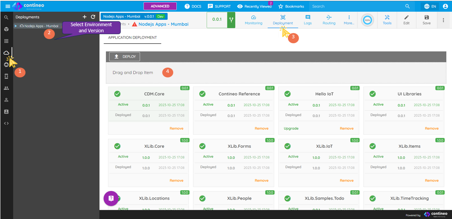This screenshot has width=452, height=219.
Task: Select the APPLICATION DEPLOYMENT tab
Action: click(132, 38)
